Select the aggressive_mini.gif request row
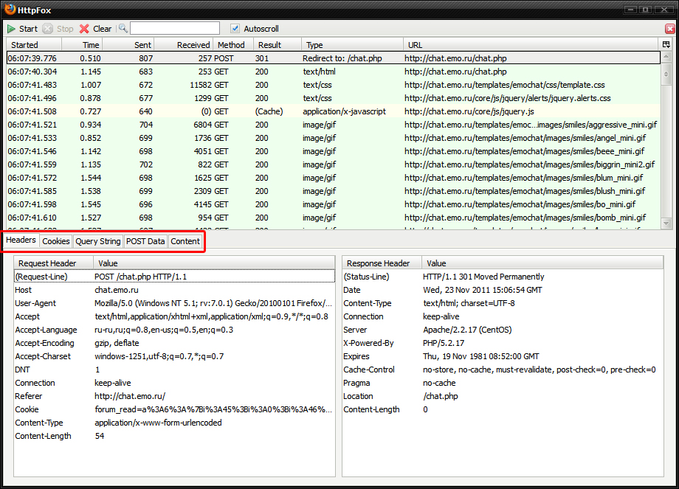The height and width of the screenshot is (489, 679). [334, 125]
